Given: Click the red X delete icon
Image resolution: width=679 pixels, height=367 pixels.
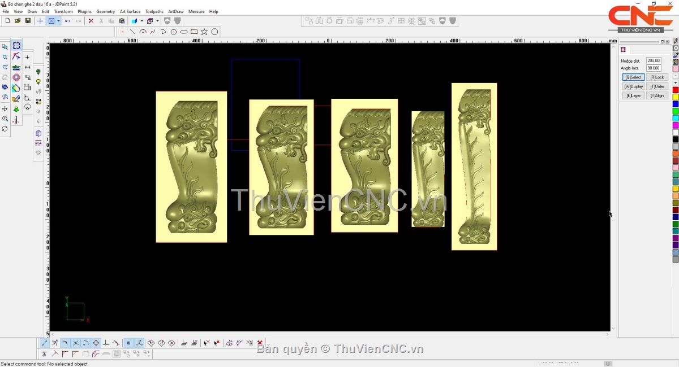Looking at the screenshot, I should pos(91,21).
